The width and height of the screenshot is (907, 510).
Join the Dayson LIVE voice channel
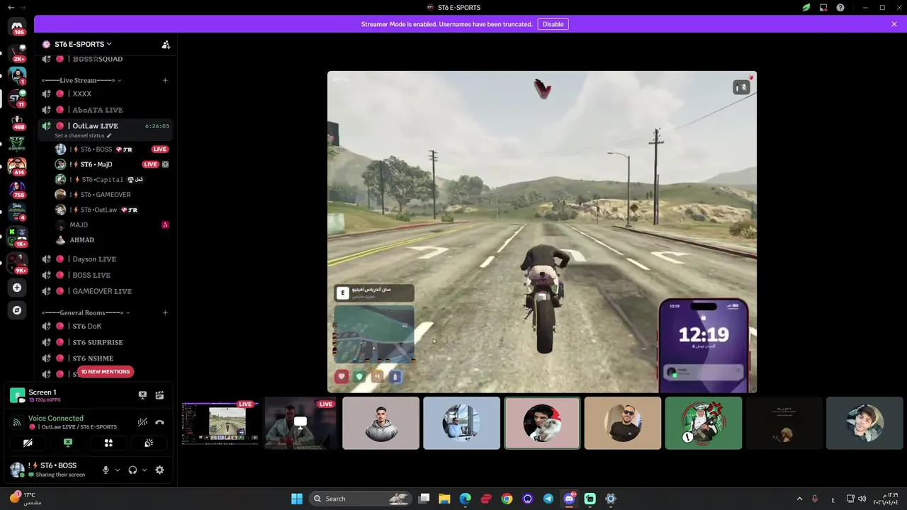pyautogui.click(x=106, y=259)
